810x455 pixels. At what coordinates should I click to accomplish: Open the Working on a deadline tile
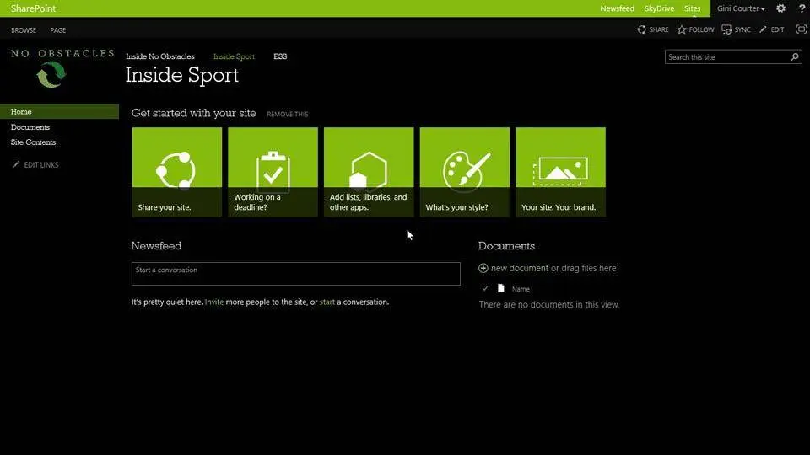point(273,172)
